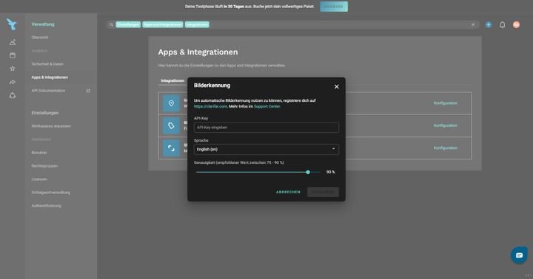Viewport: 533px width, 279px height.
Task: Open Konfiguration for the sync arrows row
Action: (x=446, y=148)
